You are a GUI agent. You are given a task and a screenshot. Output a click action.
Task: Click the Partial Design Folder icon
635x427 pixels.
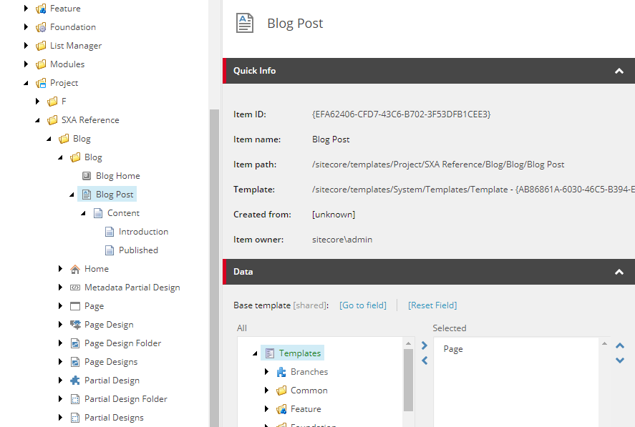pos(75,399)
